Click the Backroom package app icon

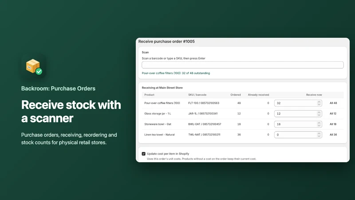[x=34, y=67]
